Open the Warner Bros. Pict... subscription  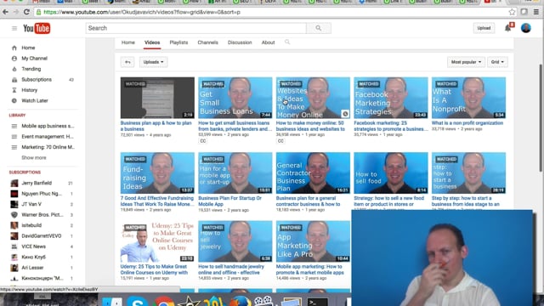42,215
